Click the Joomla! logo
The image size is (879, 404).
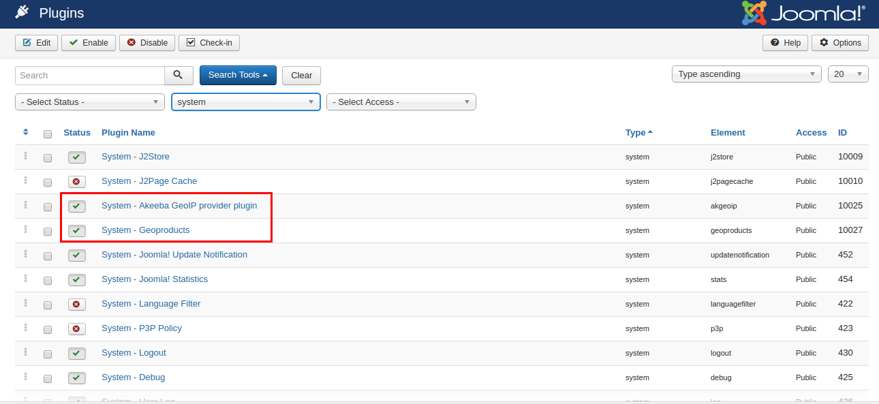pyautogui.click(x=803, y=14)
